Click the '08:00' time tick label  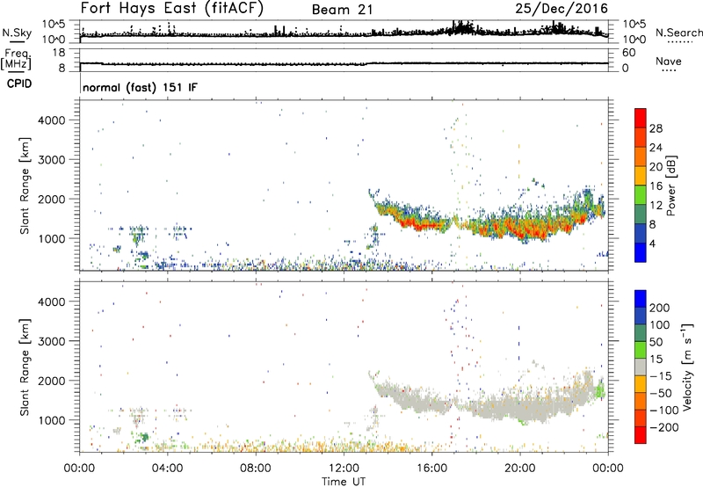[256, 469]
